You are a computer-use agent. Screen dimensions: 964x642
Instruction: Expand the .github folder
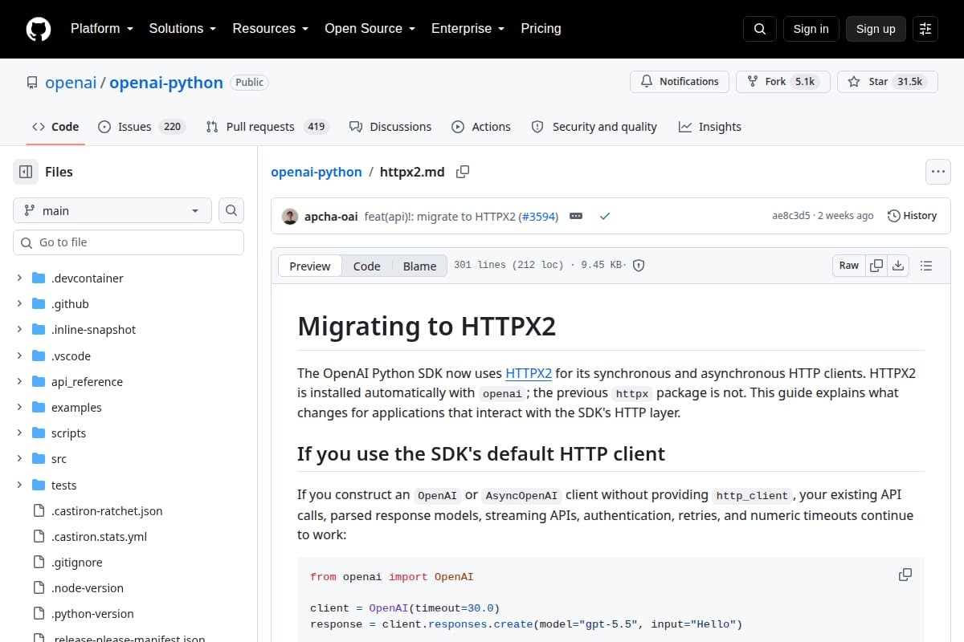tap(19, 304)
